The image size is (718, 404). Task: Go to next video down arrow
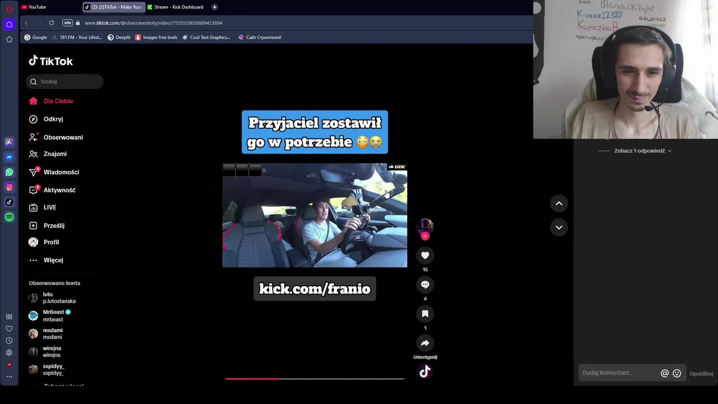(559, 227)
